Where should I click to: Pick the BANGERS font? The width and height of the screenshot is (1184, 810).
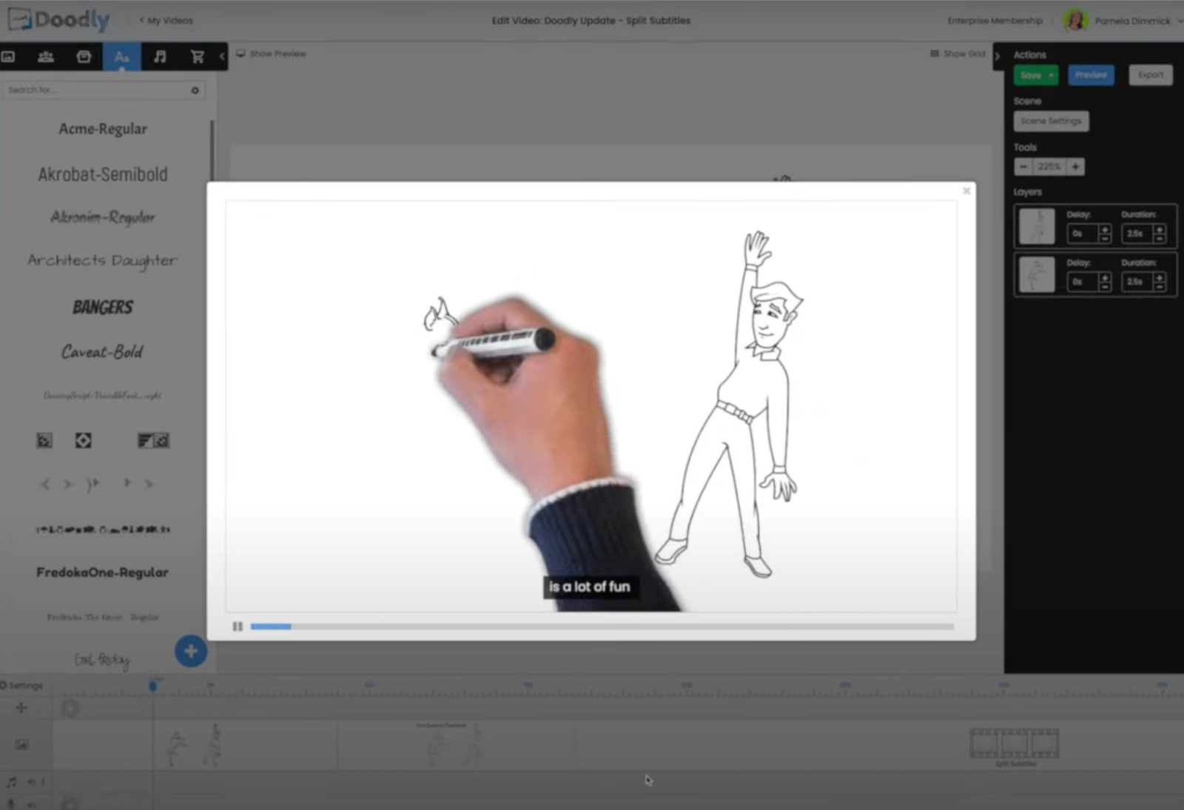(103, 307)
